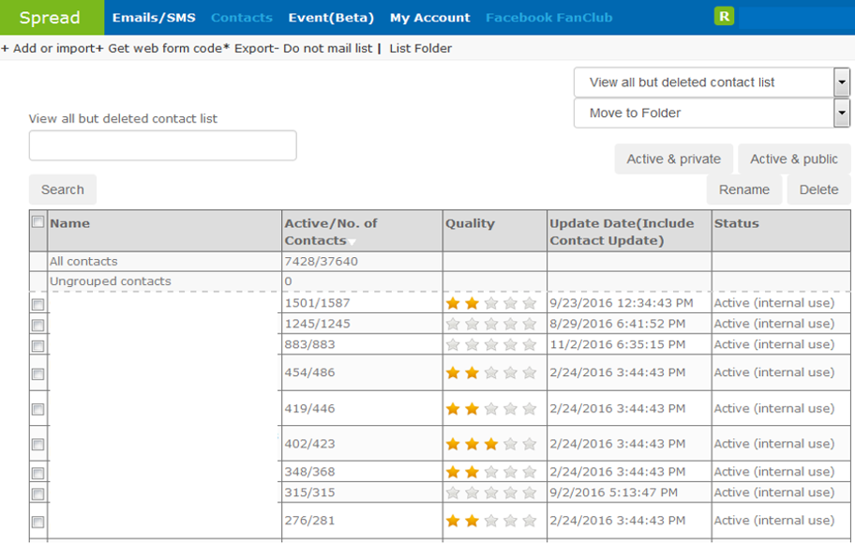Click the '315/315' contact count
Screen dimensions: 855x546
pos(309,493)
